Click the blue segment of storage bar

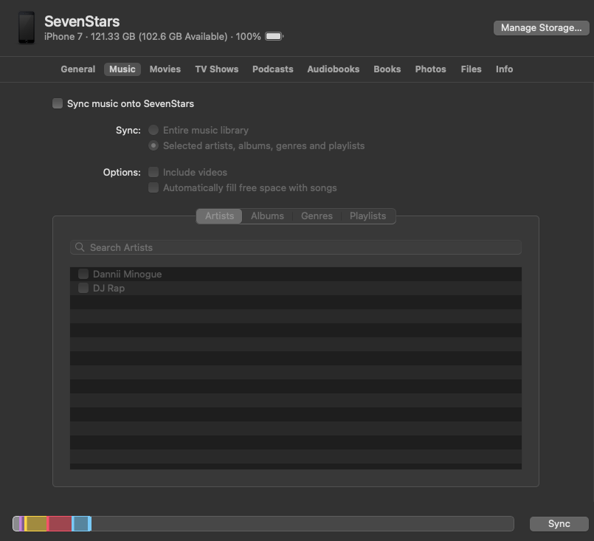tap(81, 523)
